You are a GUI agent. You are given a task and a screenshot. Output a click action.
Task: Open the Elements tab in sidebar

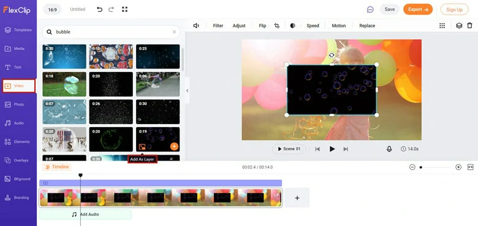[x=18, y=142]
